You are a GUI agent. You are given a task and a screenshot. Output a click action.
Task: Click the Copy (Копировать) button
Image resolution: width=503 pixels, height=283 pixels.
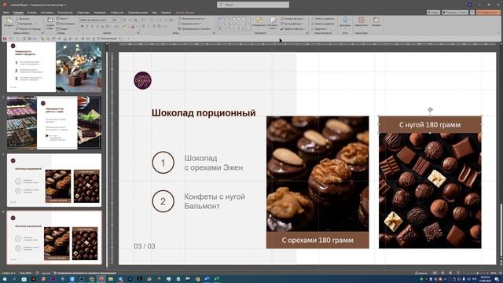[x=24, y=24]
